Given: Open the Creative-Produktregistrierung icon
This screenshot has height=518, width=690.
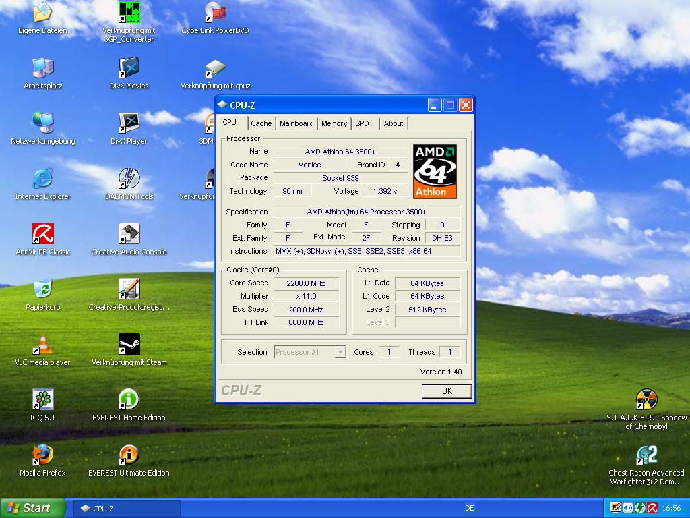Looking at the screenshot, I should [129, 289].
